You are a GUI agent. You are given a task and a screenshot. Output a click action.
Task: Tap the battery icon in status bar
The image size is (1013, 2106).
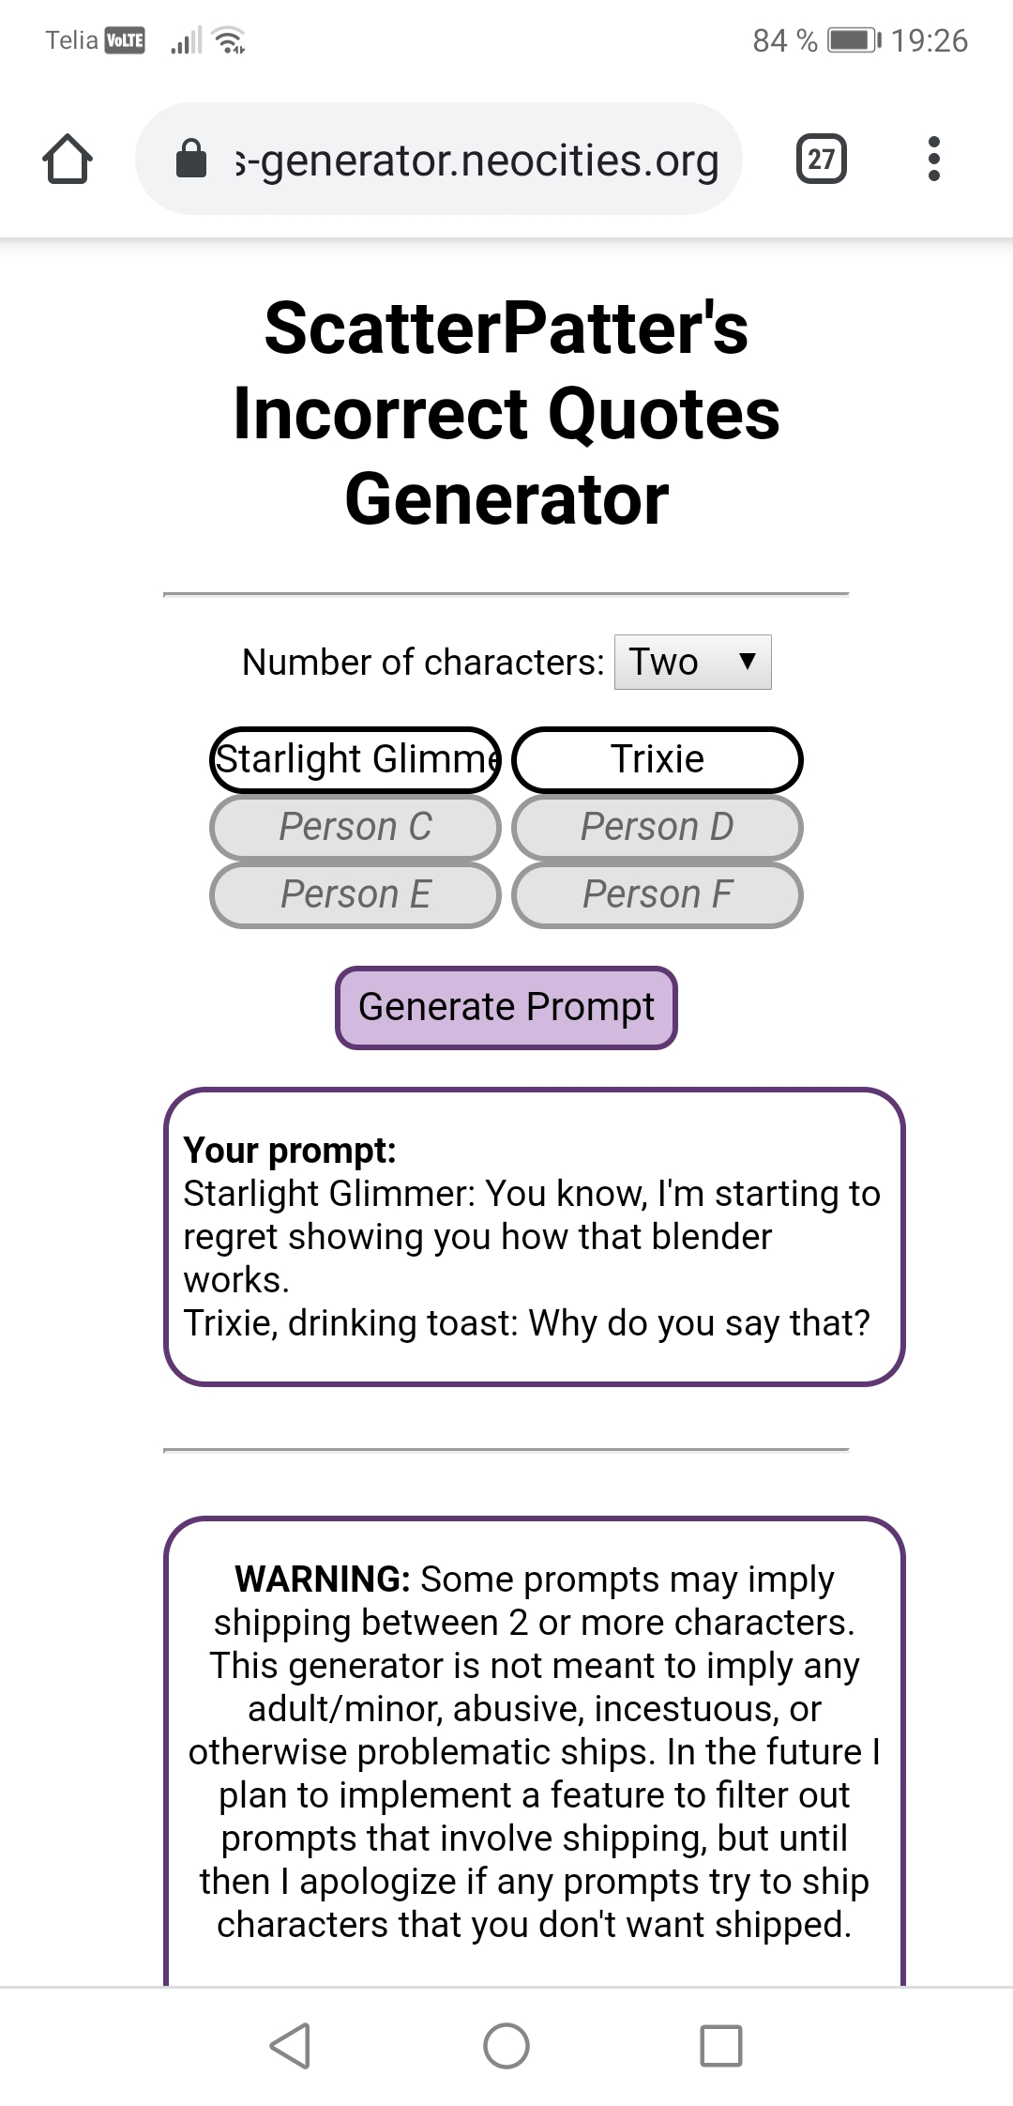(x=853, y=40)
